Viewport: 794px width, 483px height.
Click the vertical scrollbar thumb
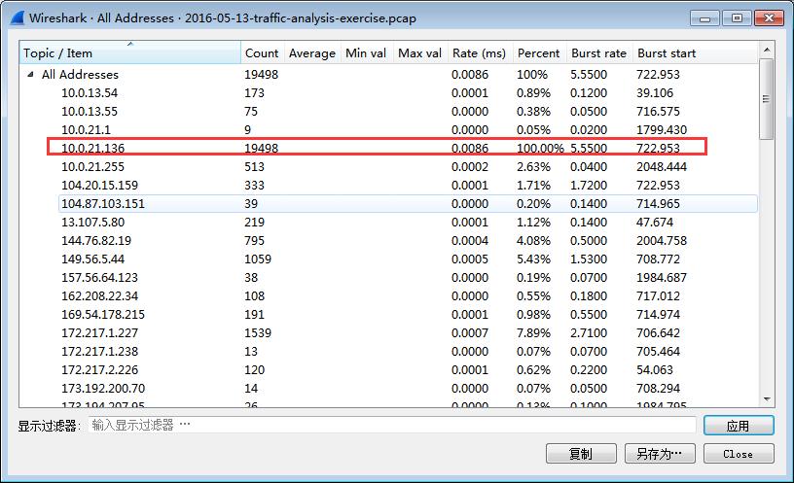coord(767,98)
